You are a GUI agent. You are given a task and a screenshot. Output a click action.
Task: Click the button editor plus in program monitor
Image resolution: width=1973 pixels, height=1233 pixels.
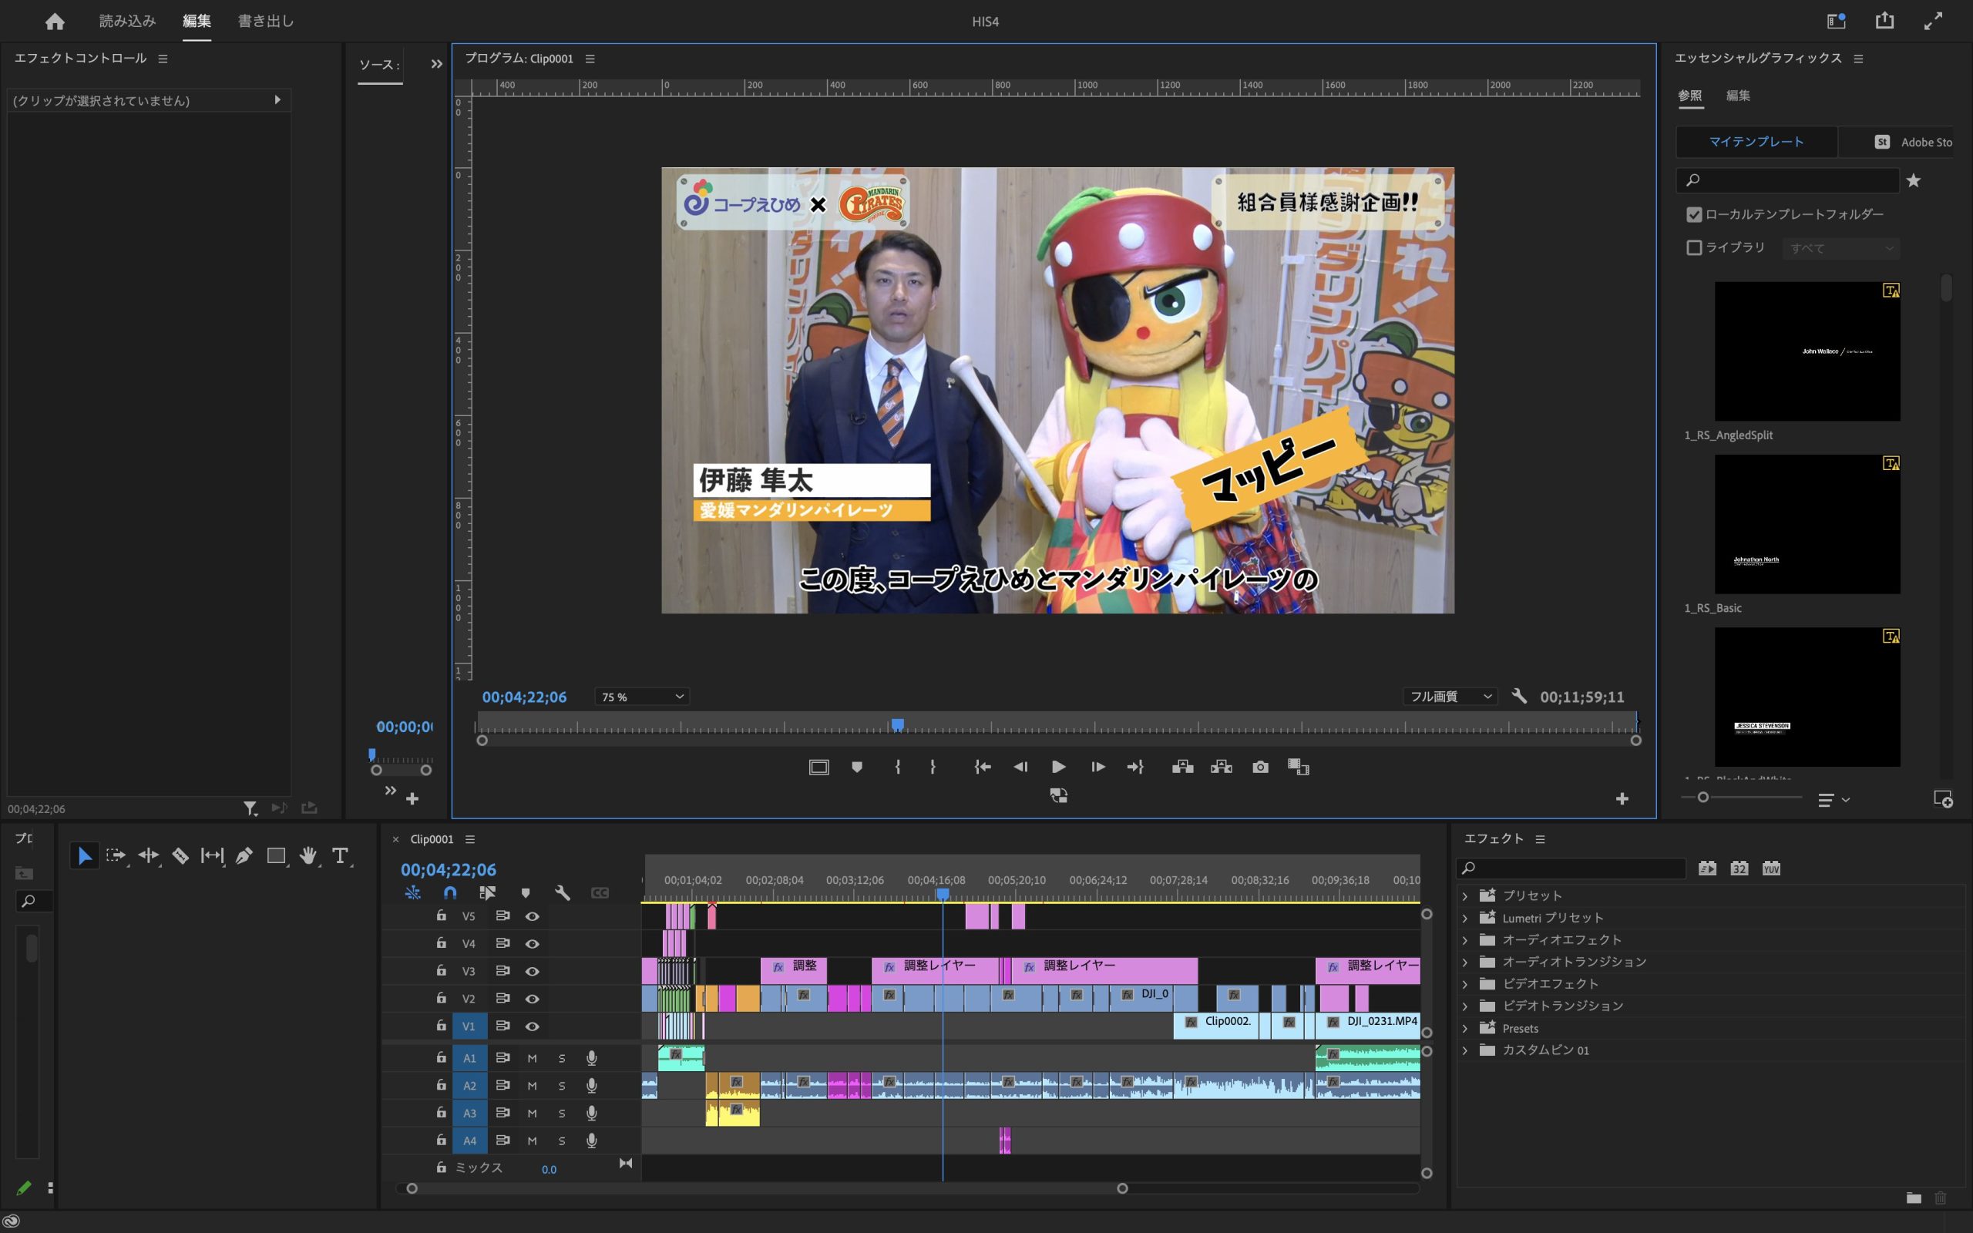click(1622, 799)
